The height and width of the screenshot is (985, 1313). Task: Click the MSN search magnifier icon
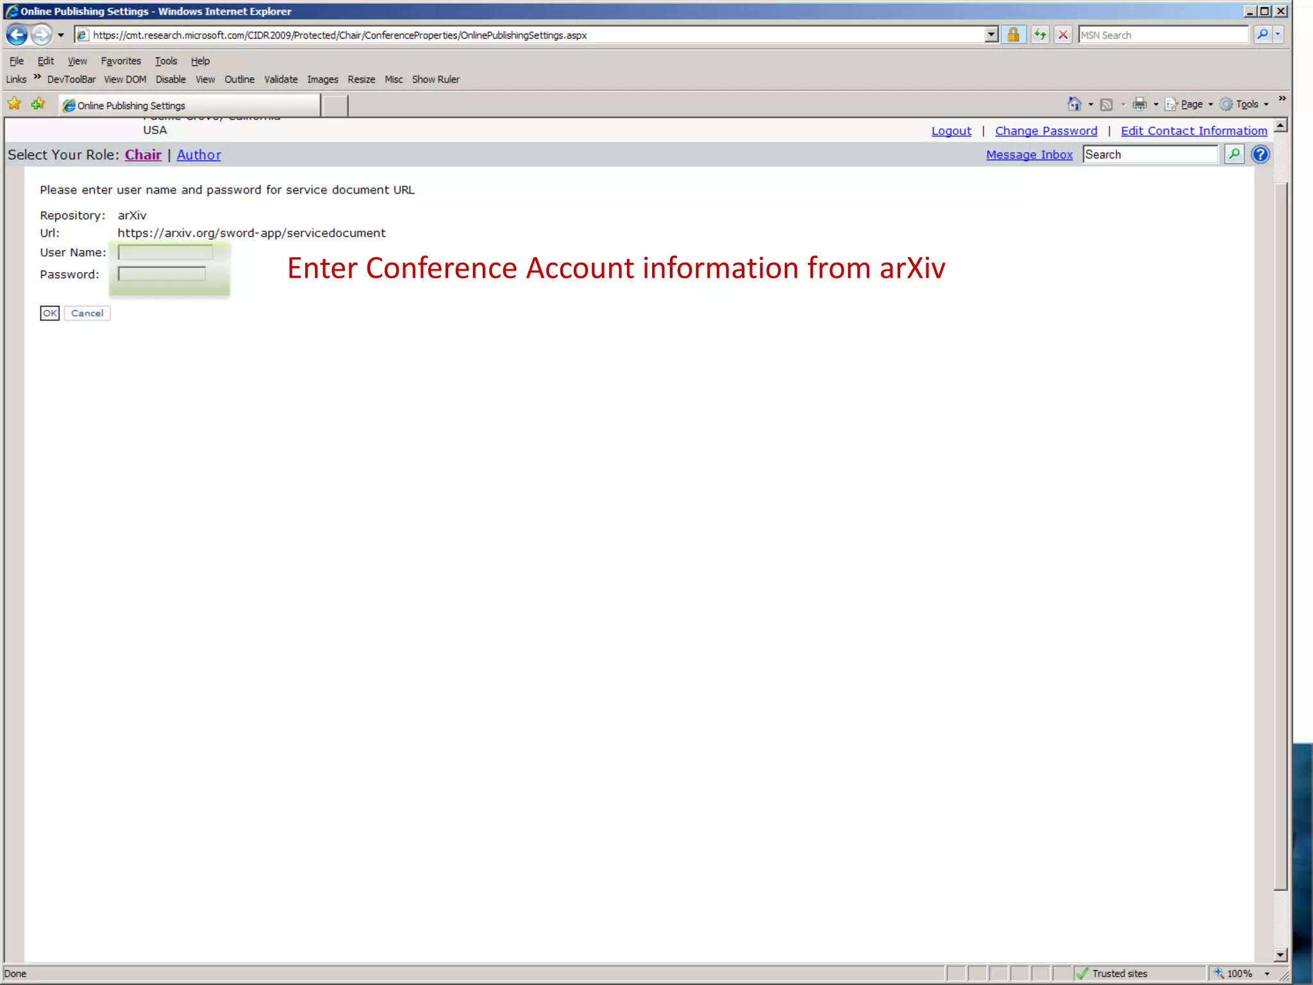1262,35
